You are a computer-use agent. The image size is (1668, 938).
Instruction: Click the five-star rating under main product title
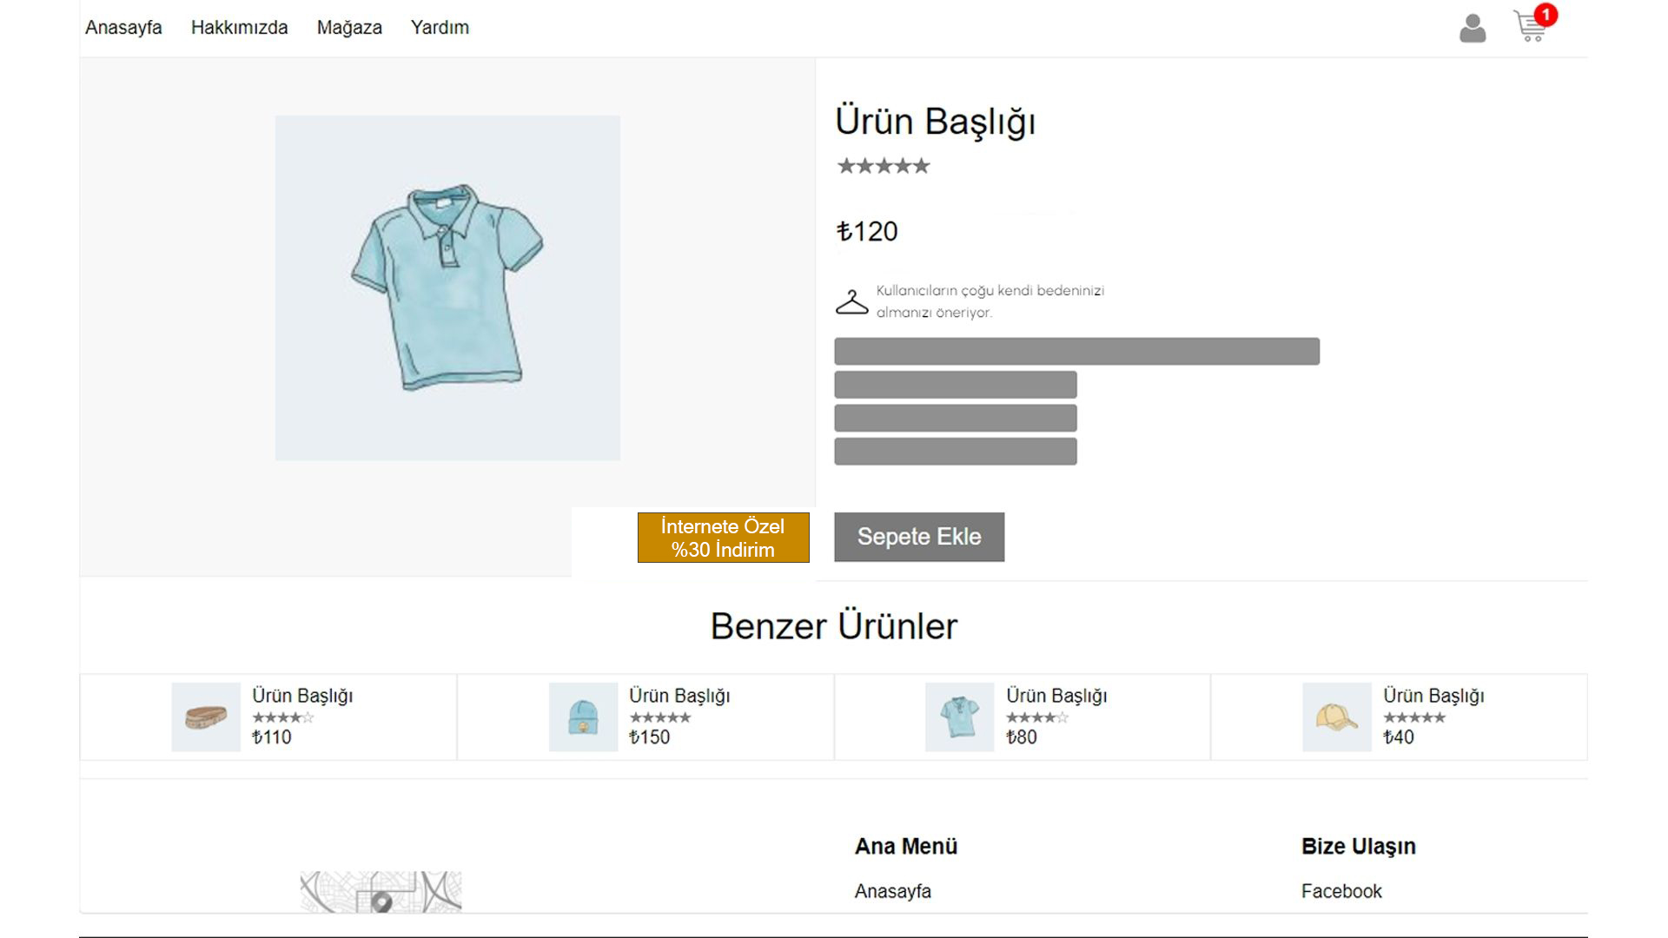click(884, 166)
